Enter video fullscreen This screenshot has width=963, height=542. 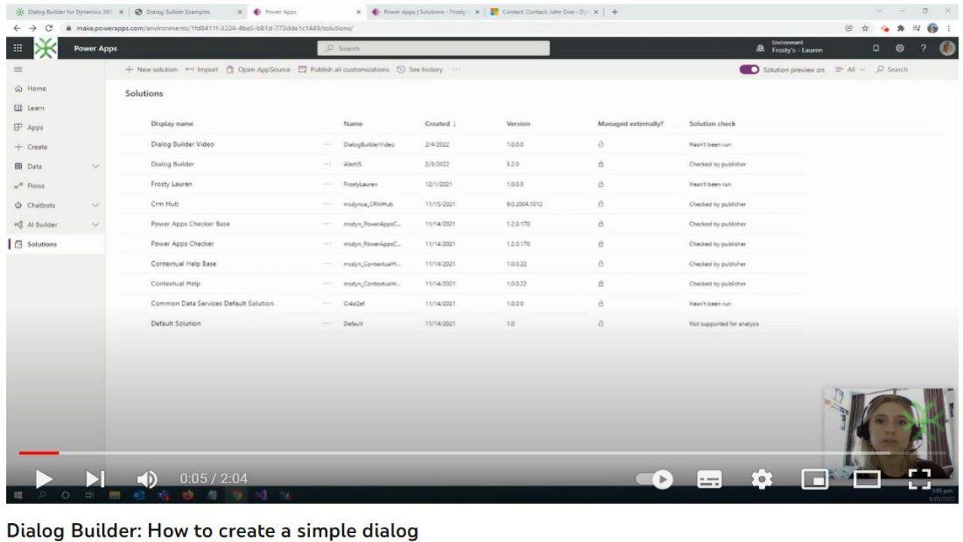(919, 479)
